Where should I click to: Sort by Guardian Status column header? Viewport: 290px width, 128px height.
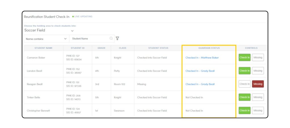click(209, 48)
